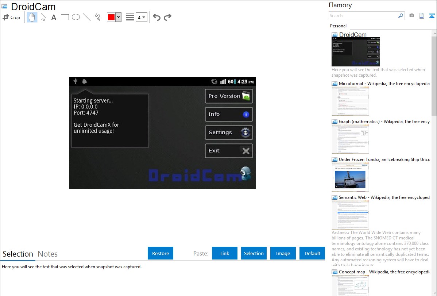The height and width of the screenshot is (296, 437).
Task: Select the freehand scribble tool
Action: [98, 17]
